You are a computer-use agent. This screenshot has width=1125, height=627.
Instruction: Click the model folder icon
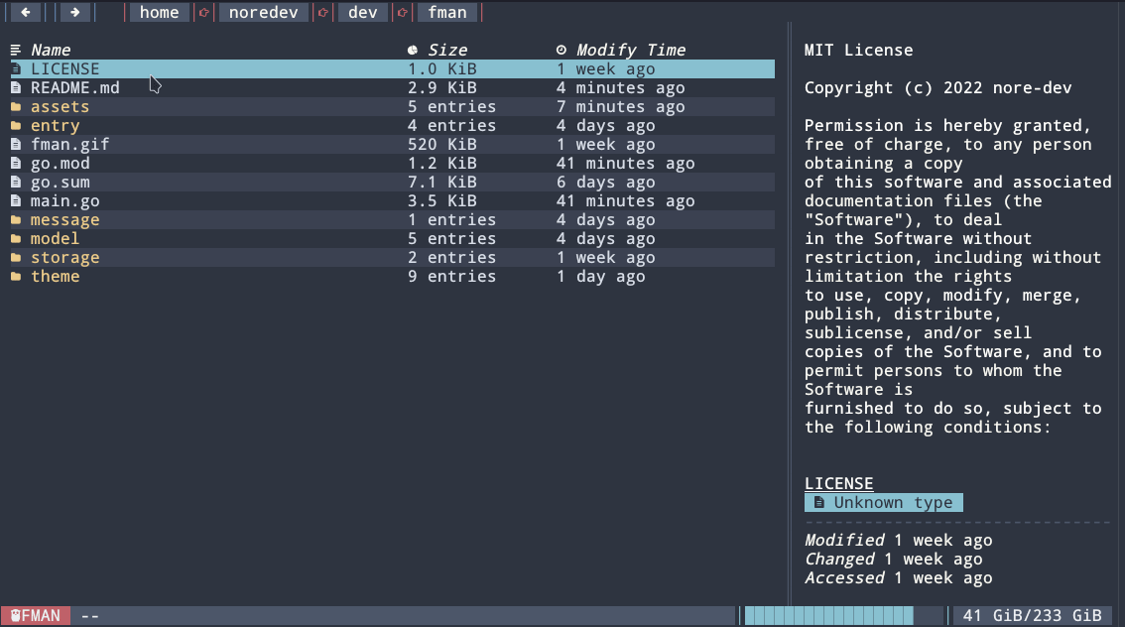[16, 239]
